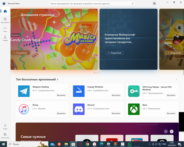The height and width of the screenshot is (147, 184).
Task: Click the carousel page indicator dots under the banners
Action: [97, 73]
